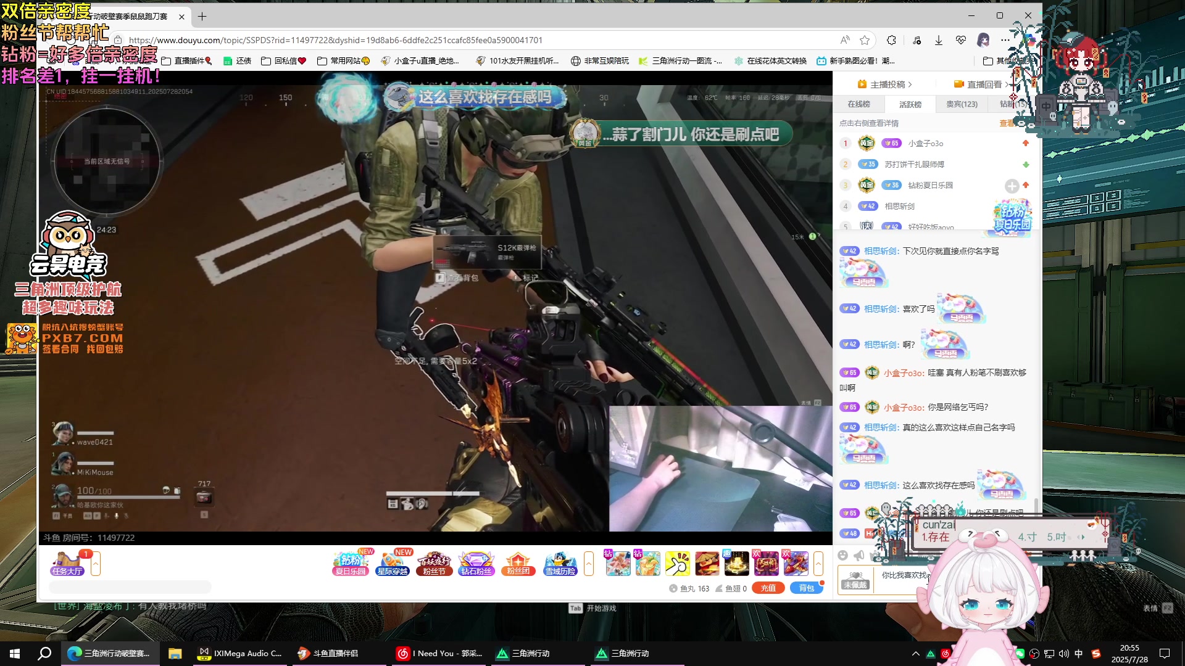Click the 未佩戴 fan badge selector
This screenshot has height=666, width=1185.
855,580
